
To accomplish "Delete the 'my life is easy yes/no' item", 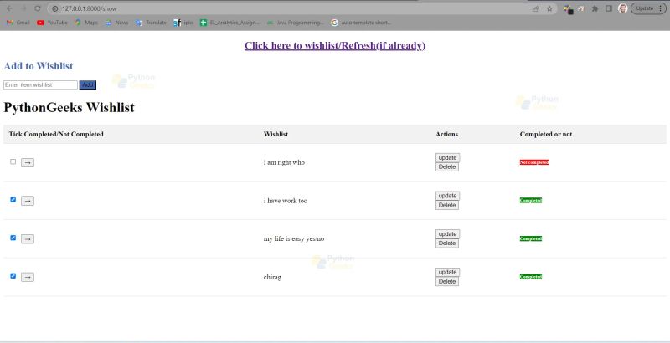I will (x=447, y=243).
